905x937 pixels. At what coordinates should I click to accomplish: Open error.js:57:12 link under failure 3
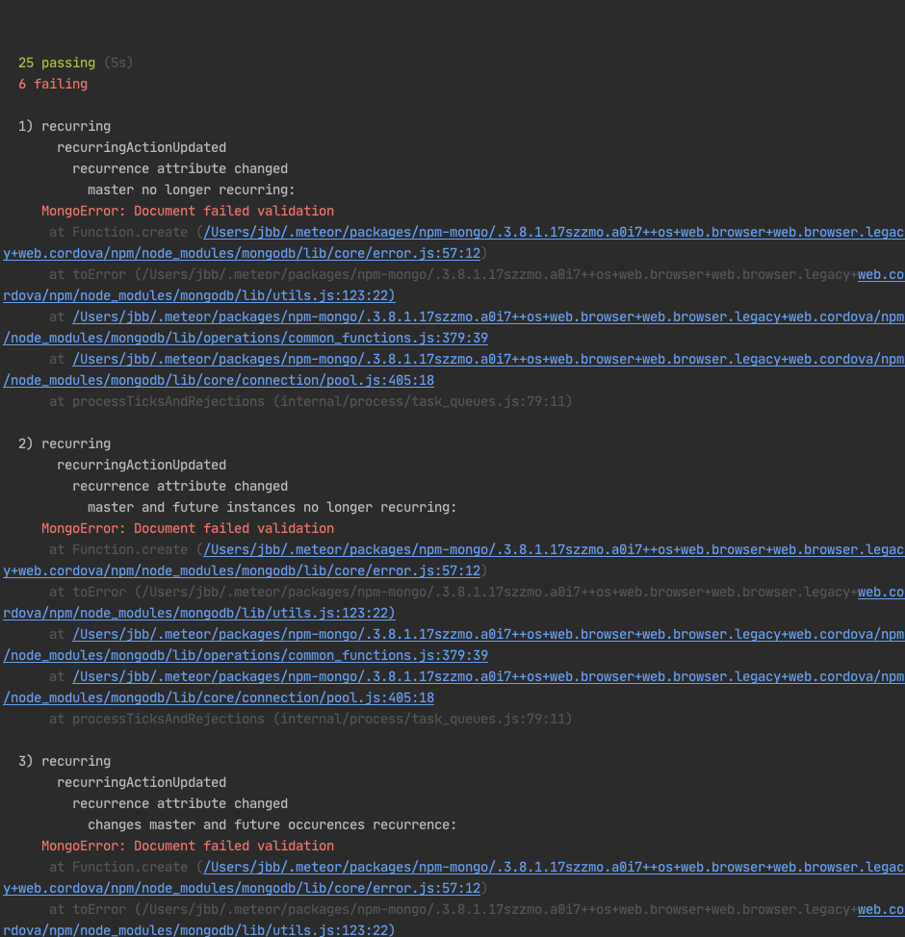(242, 888)
